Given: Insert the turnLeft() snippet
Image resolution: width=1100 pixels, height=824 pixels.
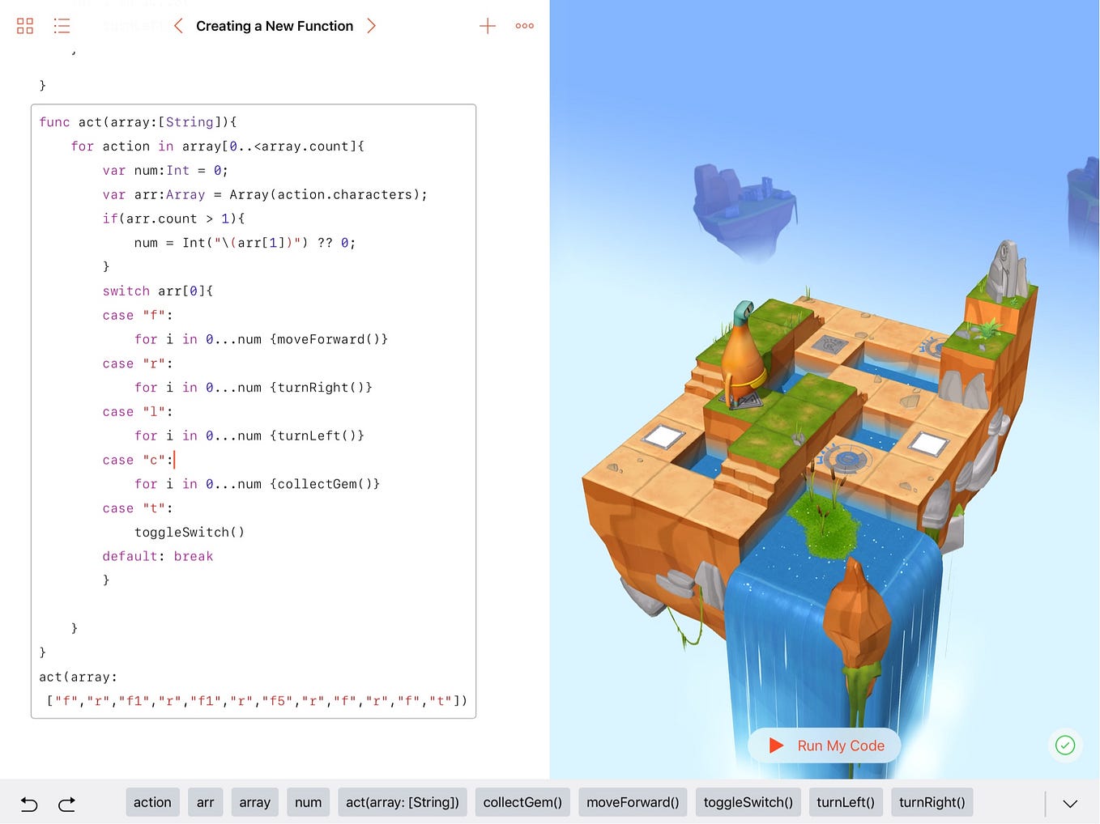Looking at the screenshot, I should [x=846, y=802].
